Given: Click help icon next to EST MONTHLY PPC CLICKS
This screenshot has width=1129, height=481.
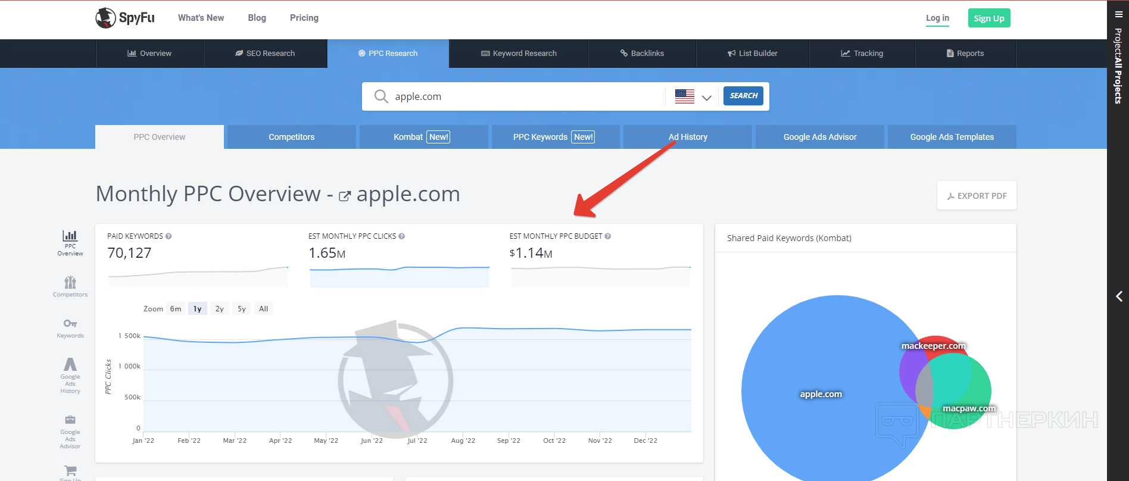Looking at the screenshot, I should point(402,236).
